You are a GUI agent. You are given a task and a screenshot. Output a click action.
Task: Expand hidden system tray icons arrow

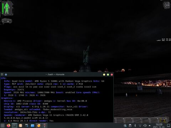tap(150, 126)
